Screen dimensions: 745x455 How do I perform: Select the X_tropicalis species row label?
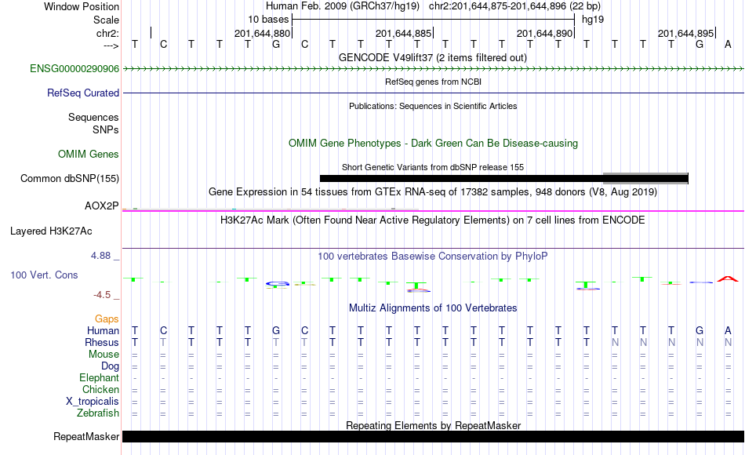[93, 402]
